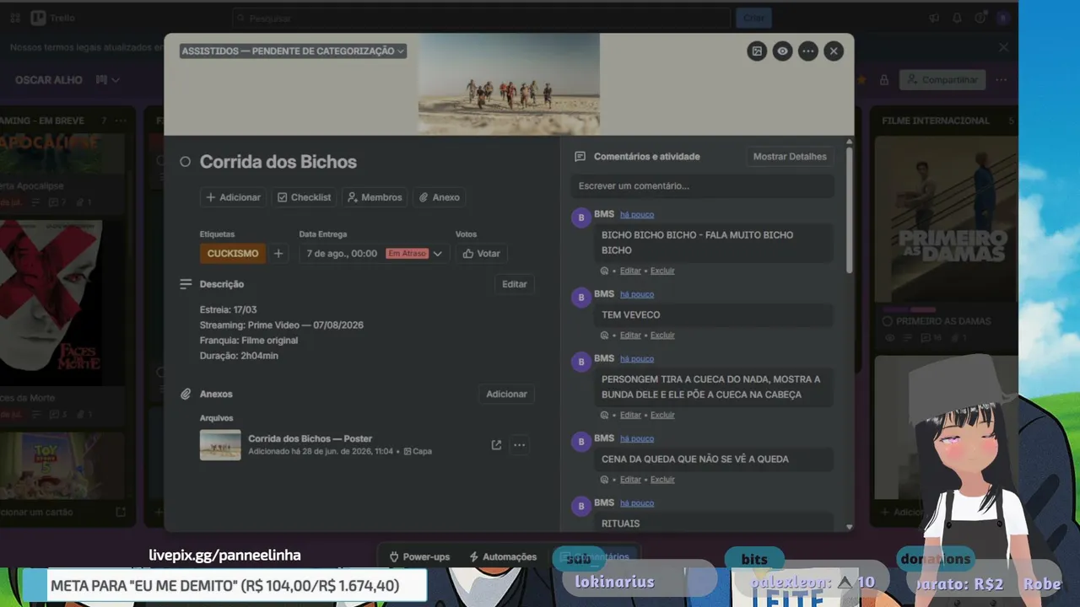Open the account avatar in Trello header
Image resolution: width=1080 pixels, height=607 pixels.
point(1002,18)
